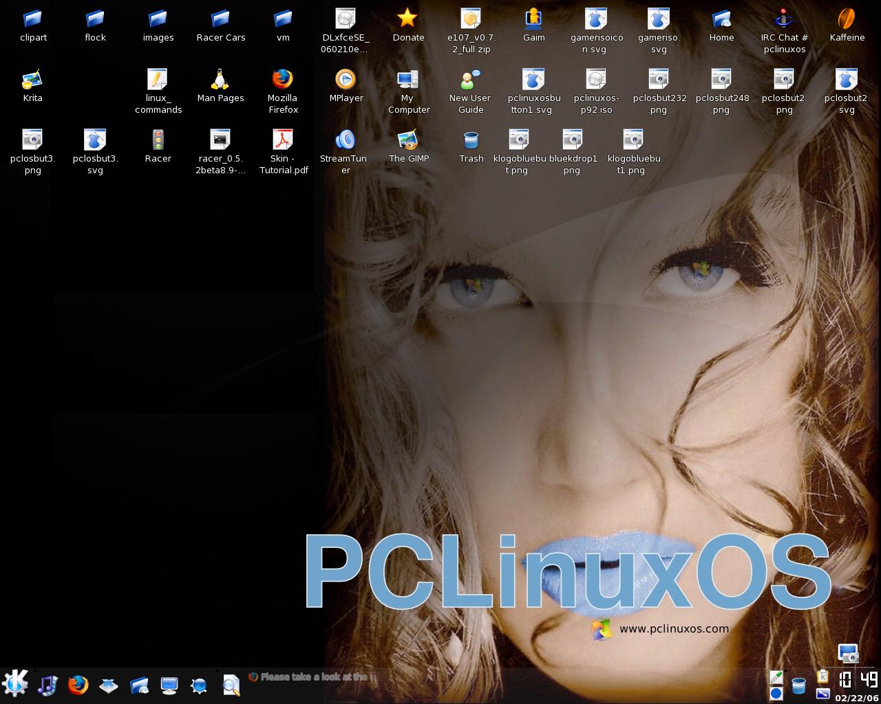This screenshot has width=881, height=704.
Task: Launch Kaffeine media player
Action: click(847, 19)
